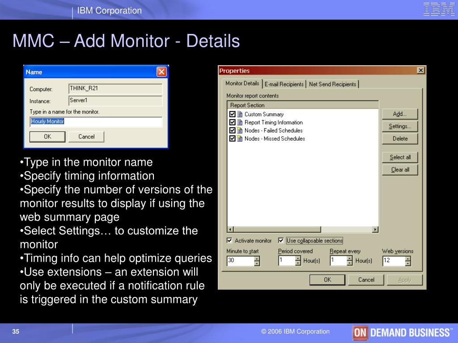Viewport: 458px width, 343px height.
Task: Disable the Activate monitor checkbox
Action: point(229,240)
